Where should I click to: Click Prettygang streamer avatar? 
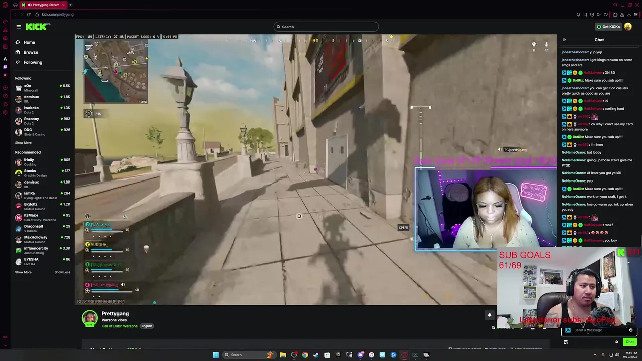coord(90,319)
